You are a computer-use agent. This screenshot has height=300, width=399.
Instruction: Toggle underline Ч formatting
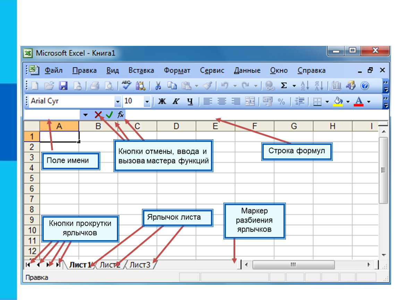[190, 101]
